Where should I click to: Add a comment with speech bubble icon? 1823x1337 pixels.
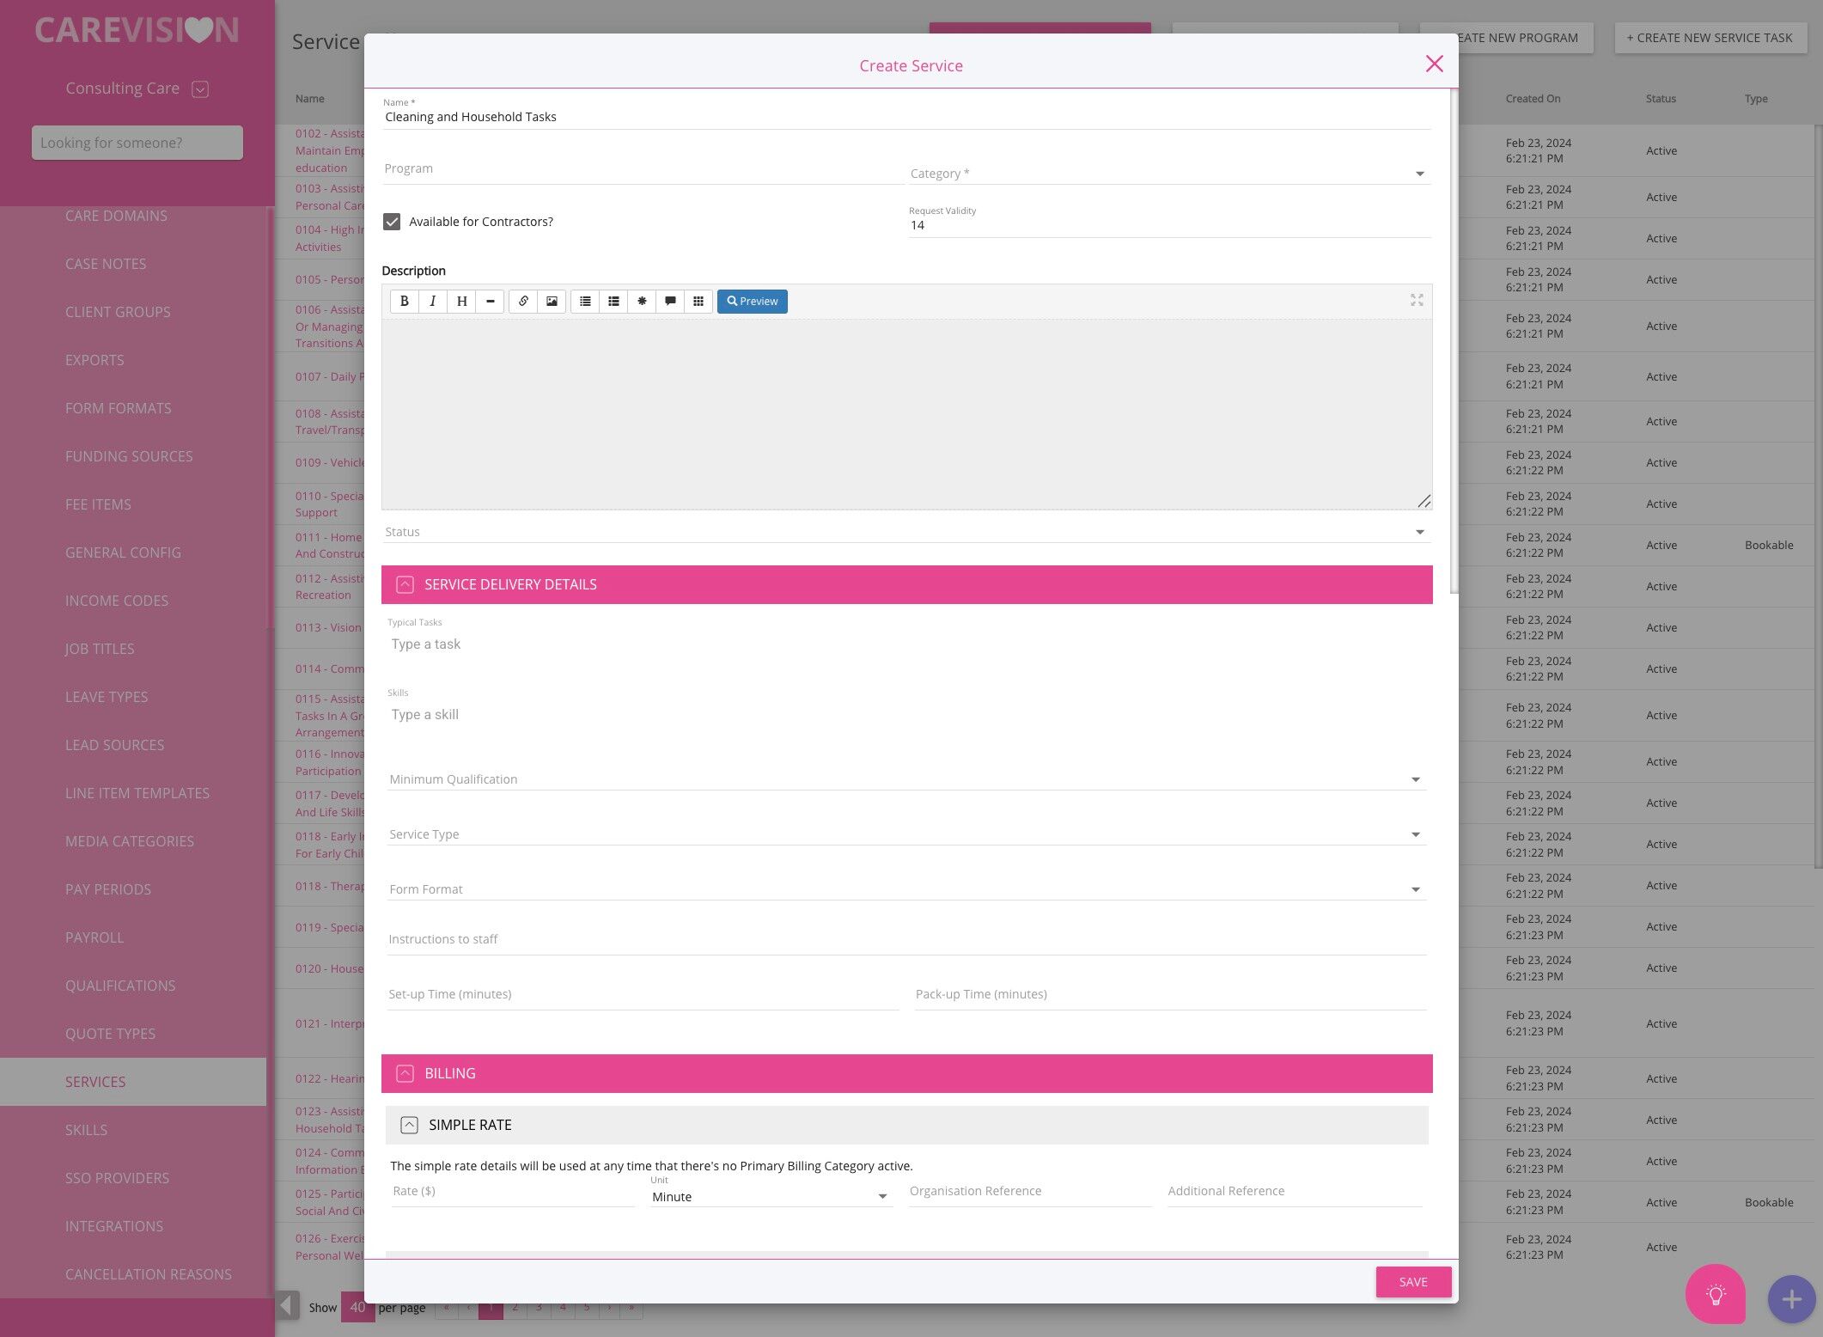670,302
